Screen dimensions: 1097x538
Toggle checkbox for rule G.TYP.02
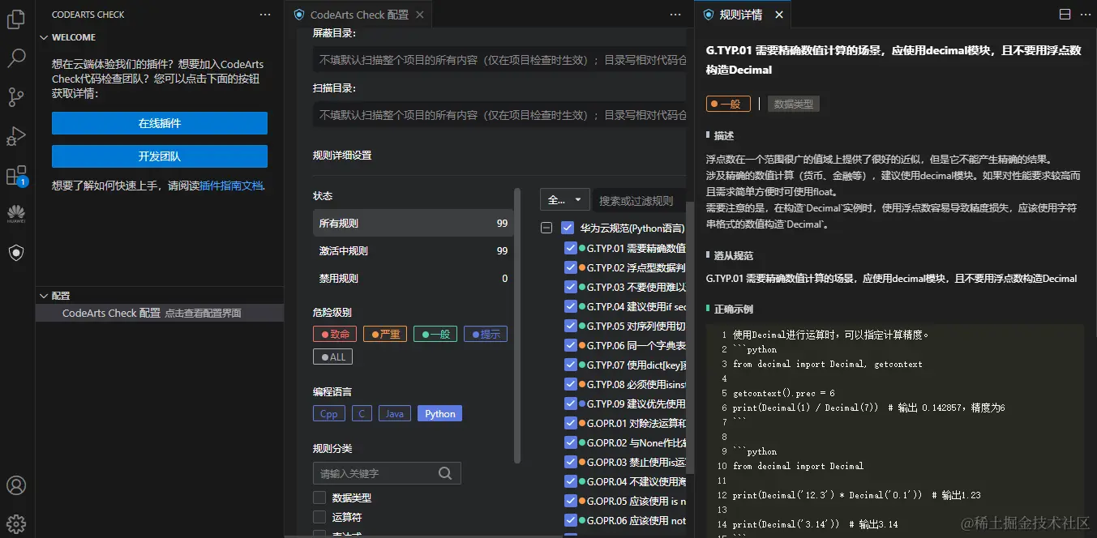pos(570,267)
